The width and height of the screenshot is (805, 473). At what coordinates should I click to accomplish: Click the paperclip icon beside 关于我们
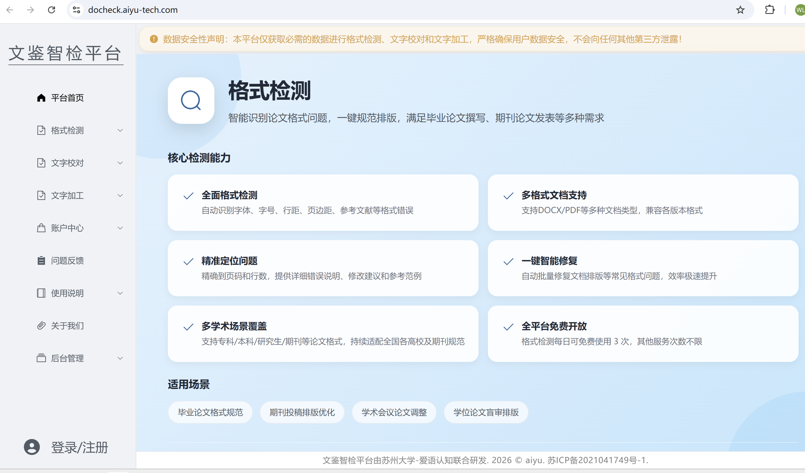[x=41, y=326]
